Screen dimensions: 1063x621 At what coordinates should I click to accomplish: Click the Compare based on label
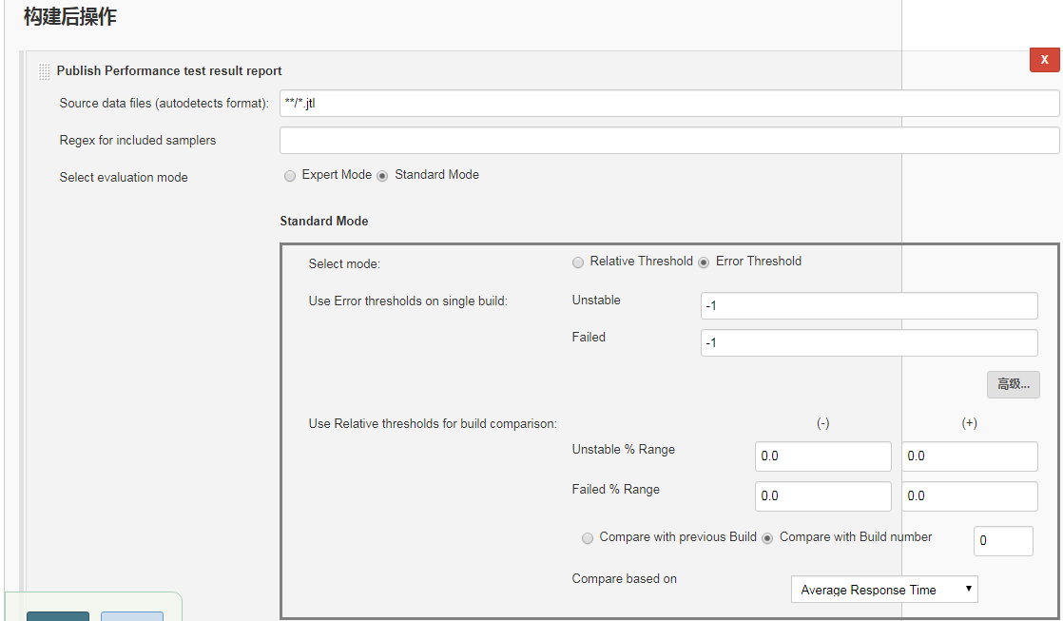[x=624, y=579]
